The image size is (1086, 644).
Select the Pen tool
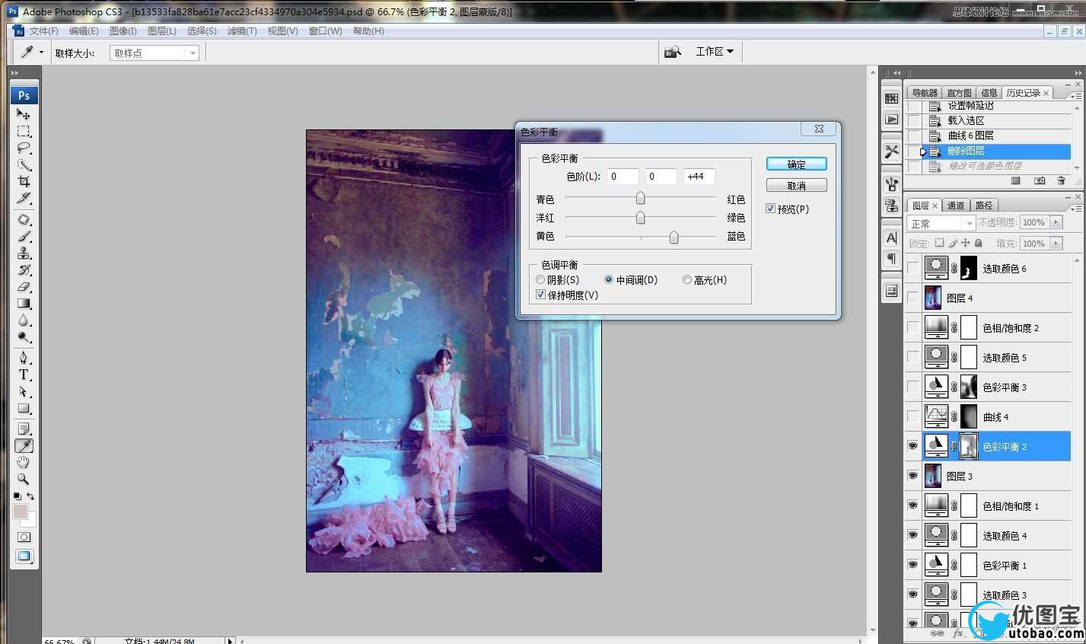coord(24,358)
